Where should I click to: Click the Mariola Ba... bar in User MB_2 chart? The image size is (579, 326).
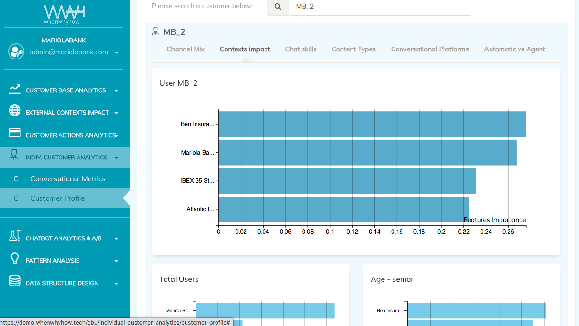[367, 153]
